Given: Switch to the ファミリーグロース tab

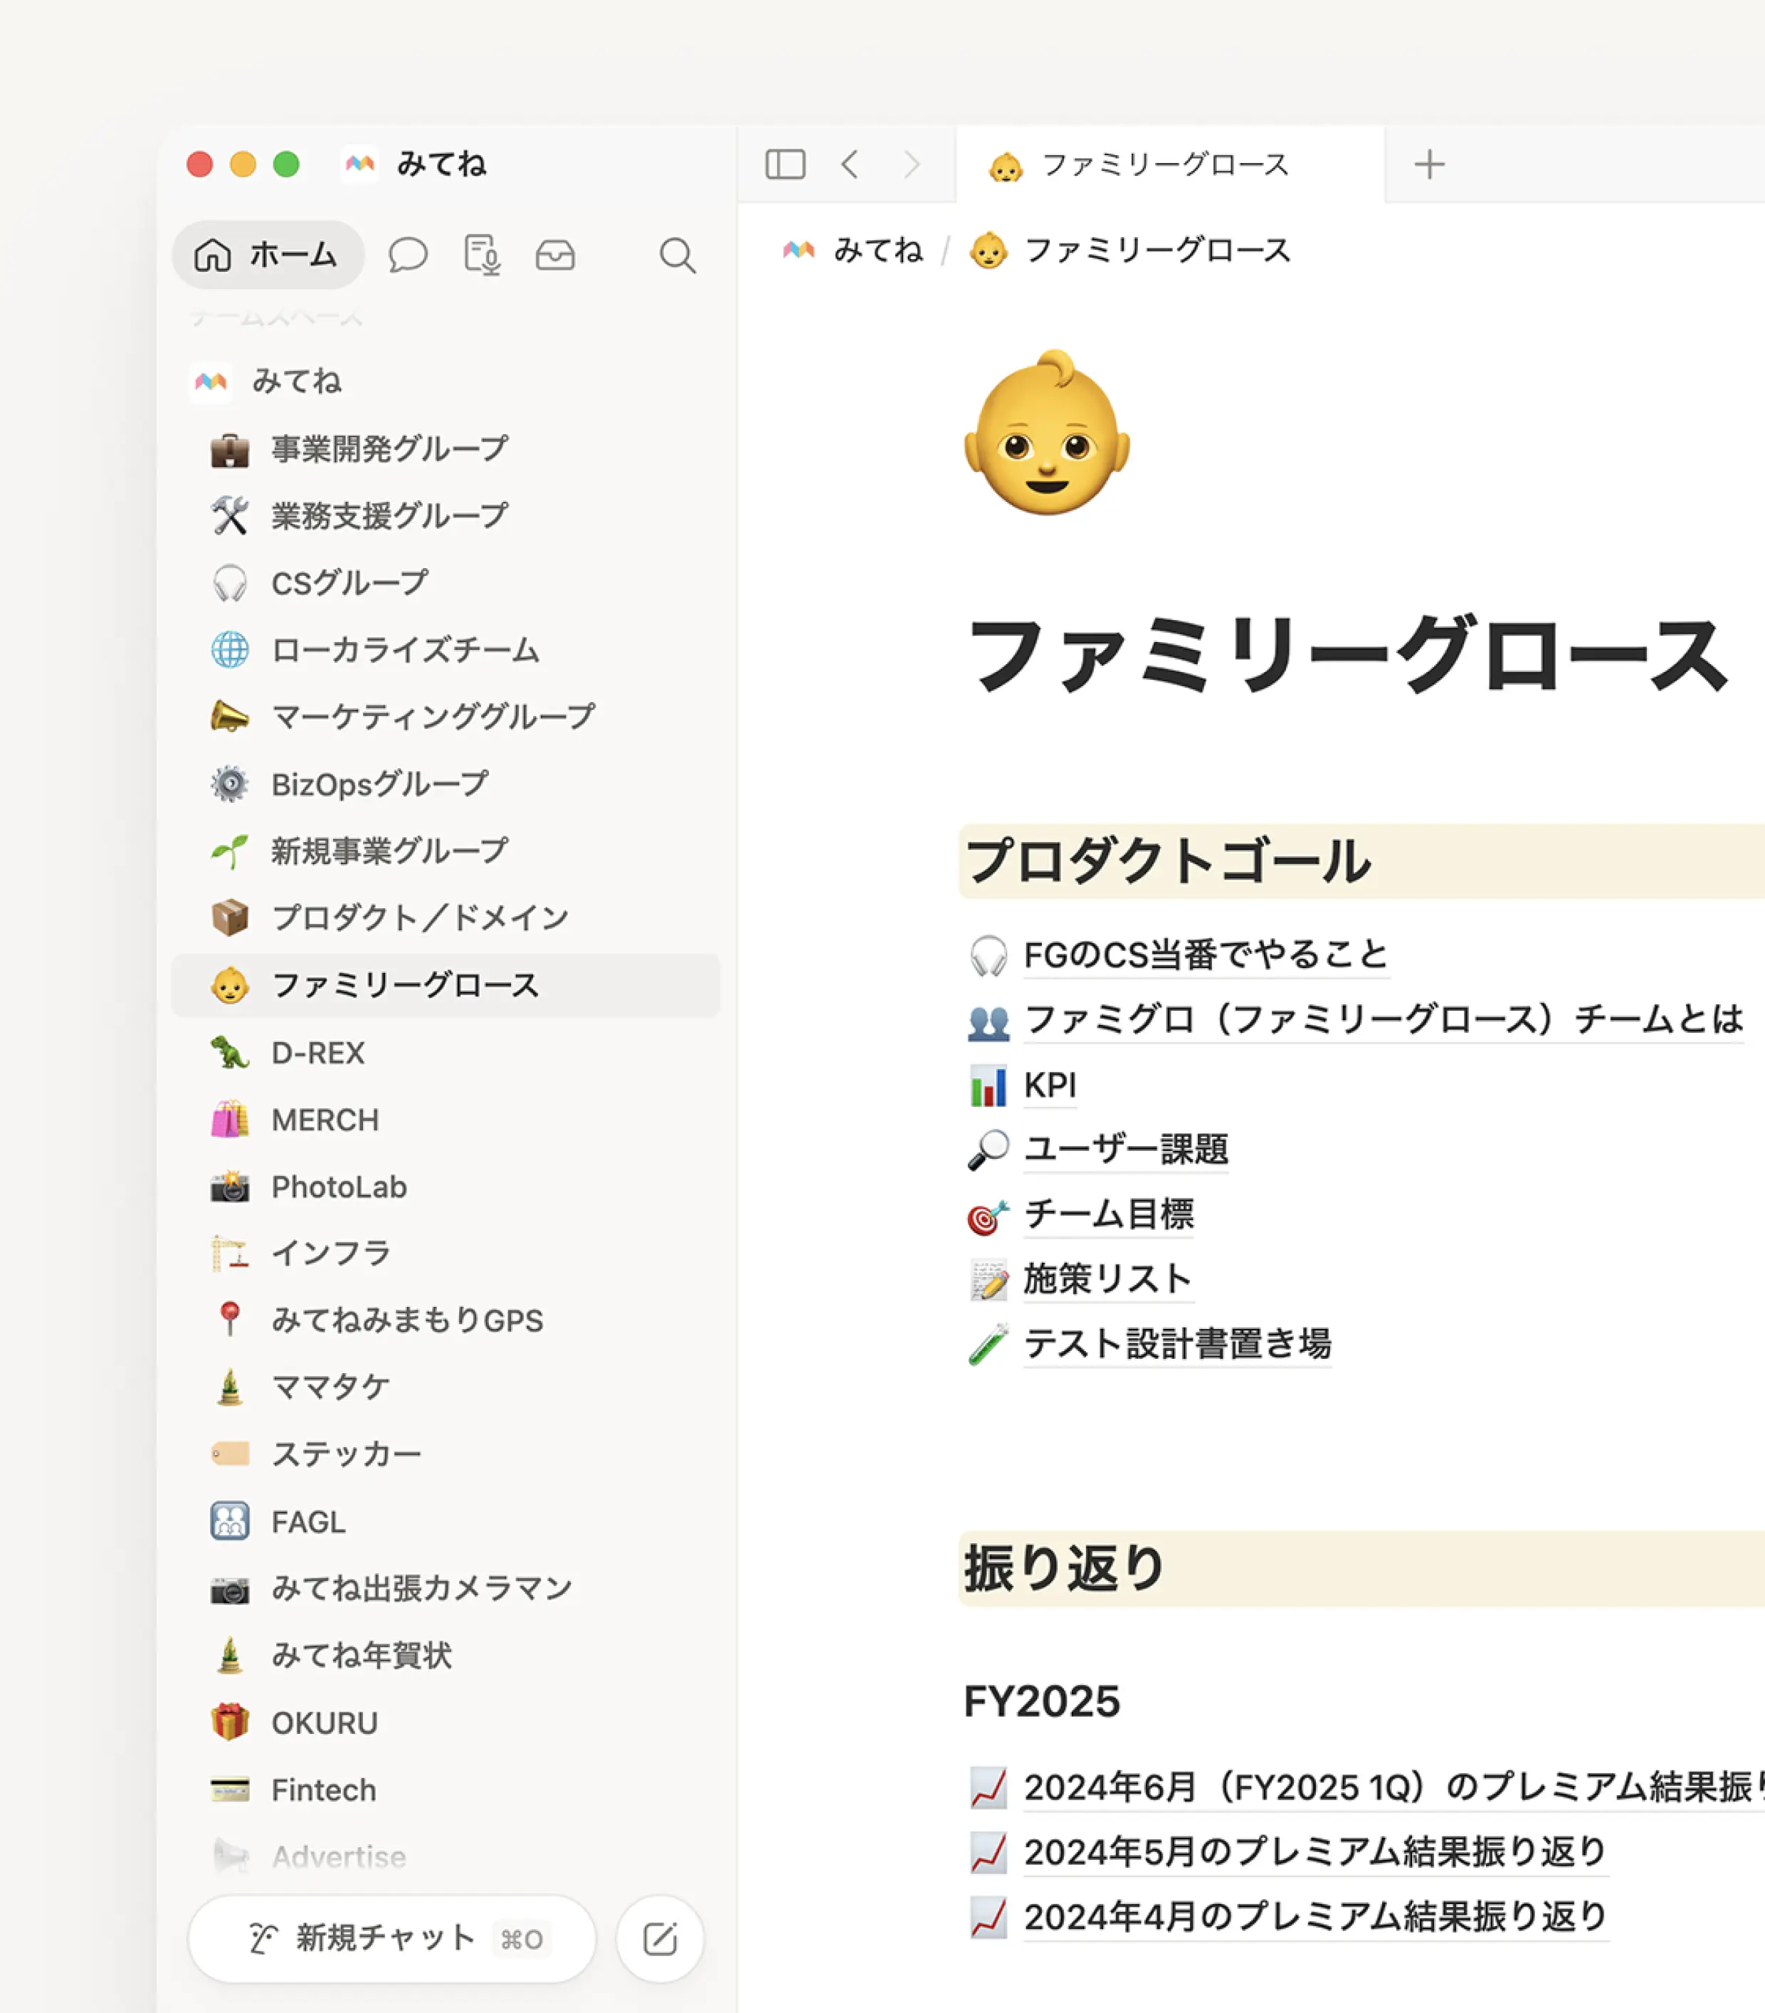Looking at the screenshot, I should pos(1169,164).
